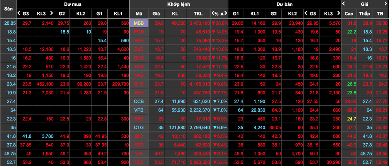Select the SHB stock code
389x166 pixels.
139,84
